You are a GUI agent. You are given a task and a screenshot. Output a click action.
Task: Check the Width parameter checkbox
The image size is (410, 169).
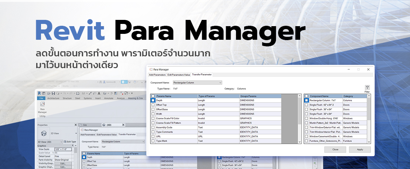[x=153, y=114]
